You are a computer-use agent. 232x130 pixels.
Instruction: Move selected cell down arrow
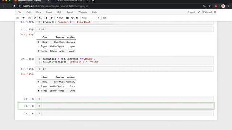click(x=51, y=18)
